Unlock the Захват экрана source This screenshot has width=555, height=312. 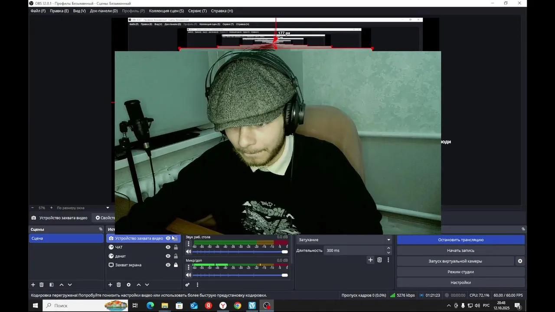point(176,265)
